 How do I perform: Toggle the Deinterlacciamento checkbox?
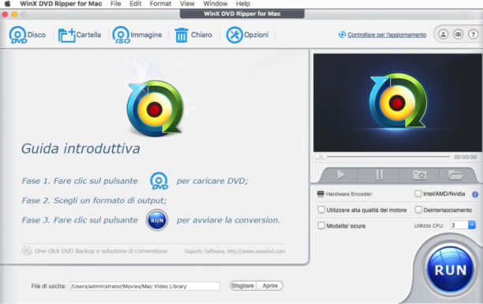coord(418,209)
